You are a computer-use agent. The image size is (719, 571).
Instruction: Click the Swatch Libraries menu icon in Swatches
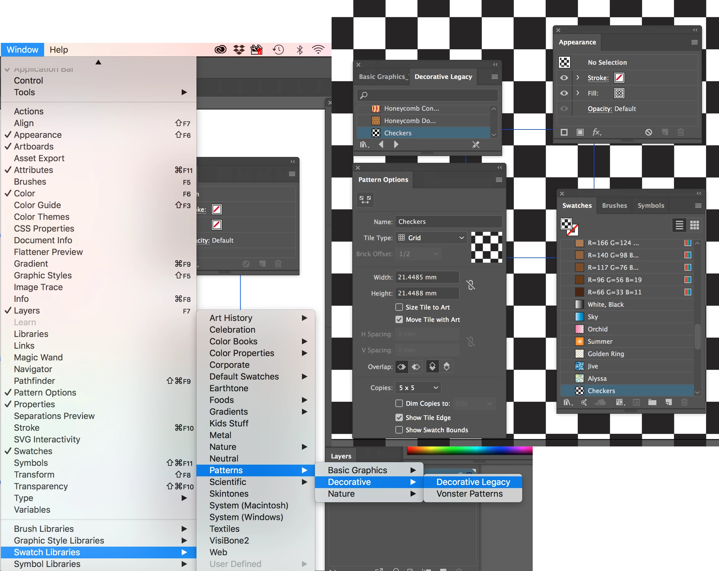[568, 403]
